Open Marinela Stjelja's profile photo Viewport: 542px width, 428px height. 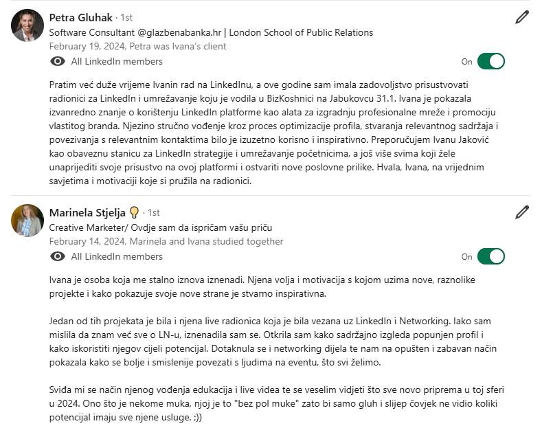pos(27,221)
